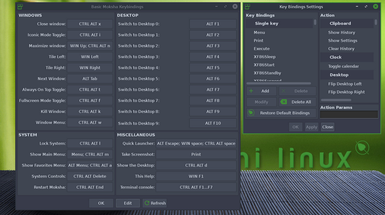Click the green plus icon on Add button

pyautogui.click(x=251, y=91)
